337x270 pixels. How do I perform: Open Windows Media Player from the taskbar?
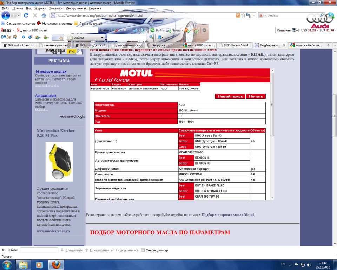coord(39,265)
